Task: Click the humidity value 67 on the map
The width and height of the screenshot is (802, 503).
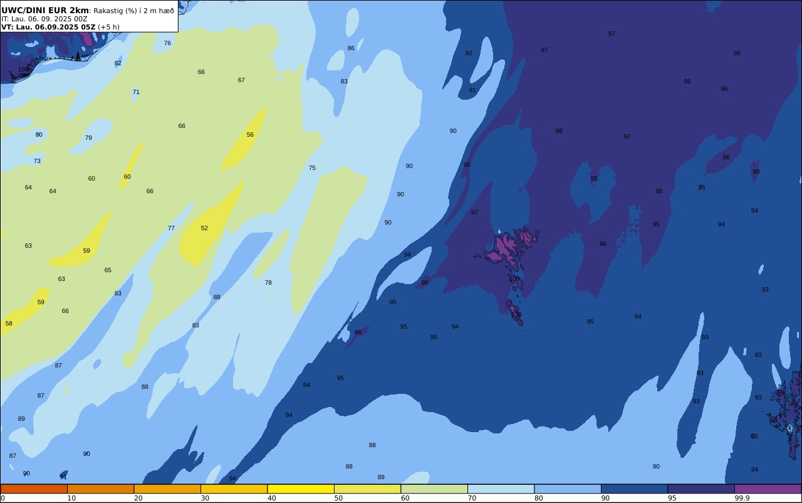Action: [241, 80]
